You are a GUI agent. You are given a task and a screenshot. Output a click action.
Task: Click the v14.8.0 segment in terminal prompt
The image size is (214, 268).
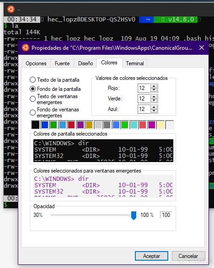tap(181, 19)
